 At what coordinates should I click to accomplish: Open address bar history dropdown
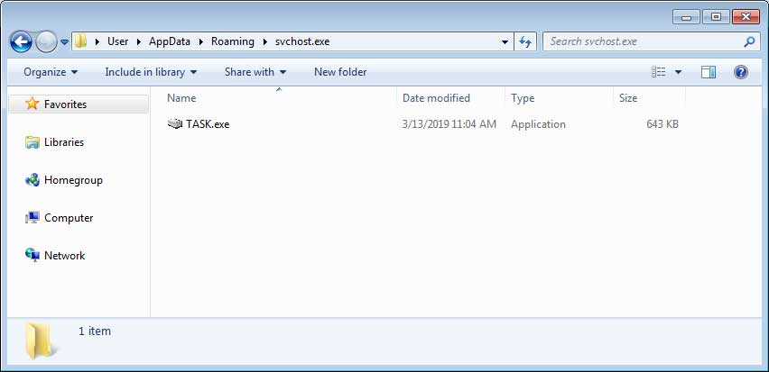[x=505, y=42]
